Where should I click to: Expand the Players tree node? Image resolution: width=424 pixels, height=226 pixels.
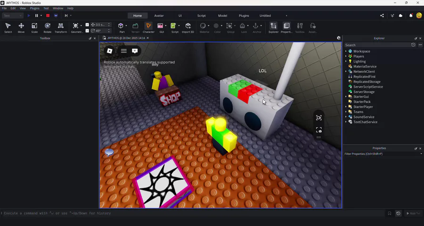(346, 56)
